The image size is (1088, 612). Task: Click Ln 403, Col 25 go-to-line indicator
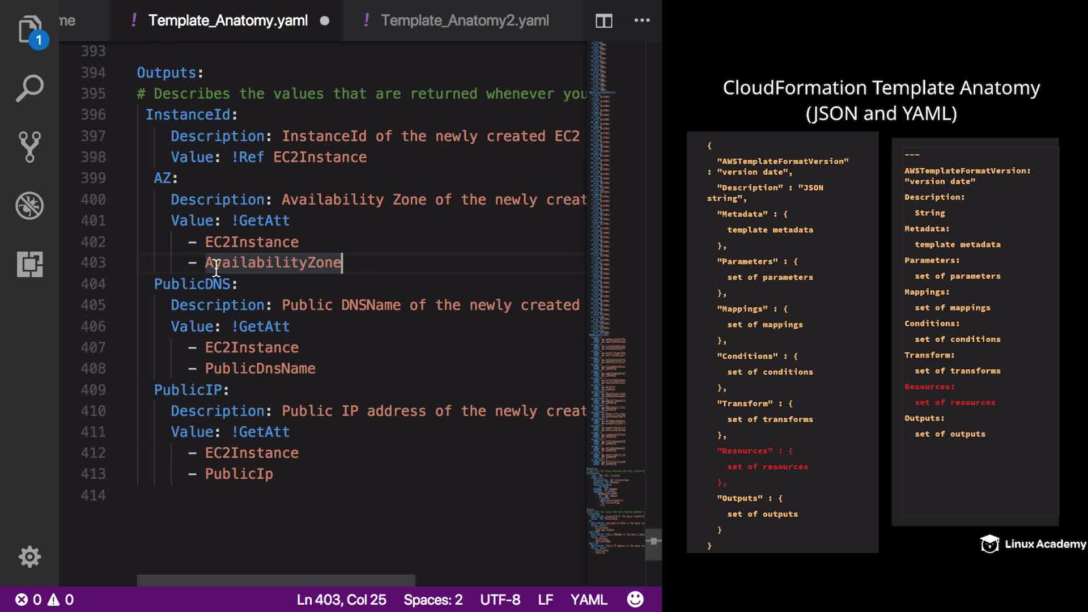[341, 600]
